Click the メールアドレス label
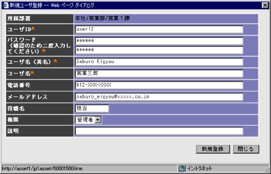Image resolution: width=271 pixels, height=174 pixels. coord(27,97)
